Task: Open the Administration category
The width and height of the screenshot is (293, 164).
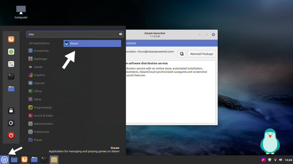Action: coord(41,124)
